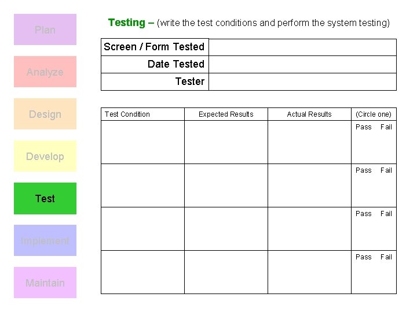Click the yellow Develop phase box
Image resolution: width=417 pixels, height=312 pixels.
[x=45, y=156]
